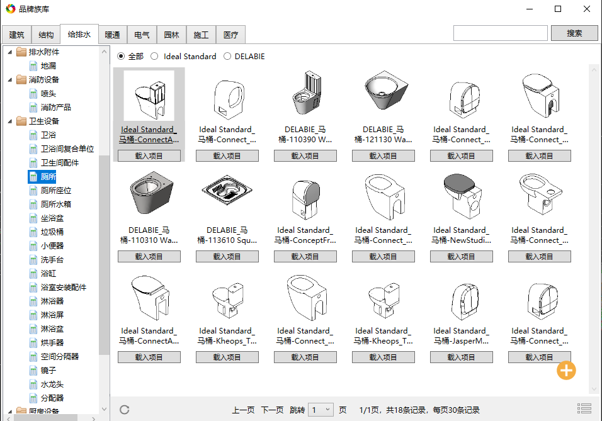This screenshot has height=421, width=602.
Task: Open the 结构 tab
Action: pyautogui.click(x=46, y=35)
